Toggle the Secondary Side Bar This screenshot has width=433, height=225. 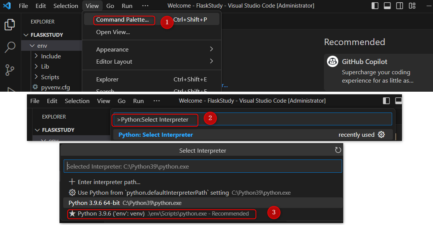pos(399,5)
